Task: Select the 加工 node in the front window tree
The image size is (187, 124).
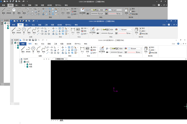Action: click(x=26, y=62)
